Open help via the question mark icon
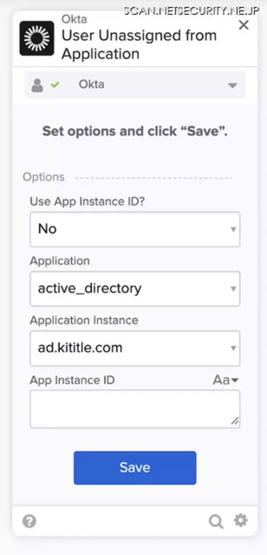267x555 pixels. [29, 521]
